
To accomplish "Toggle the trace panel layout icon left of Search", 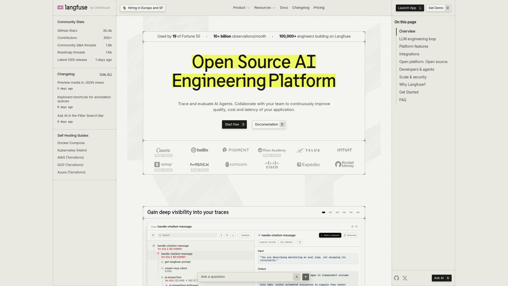I will point(153,235).
